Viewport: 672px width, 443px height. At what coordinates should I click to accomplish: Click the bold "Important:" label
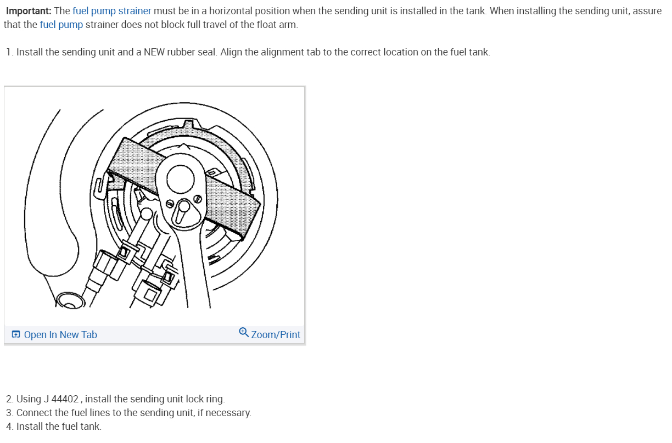click(29, 11)
